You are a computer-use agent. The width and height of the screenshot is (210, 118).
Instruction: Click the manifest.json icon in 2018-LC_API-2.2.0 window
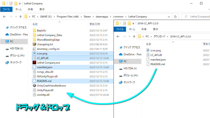click(148, 59)
